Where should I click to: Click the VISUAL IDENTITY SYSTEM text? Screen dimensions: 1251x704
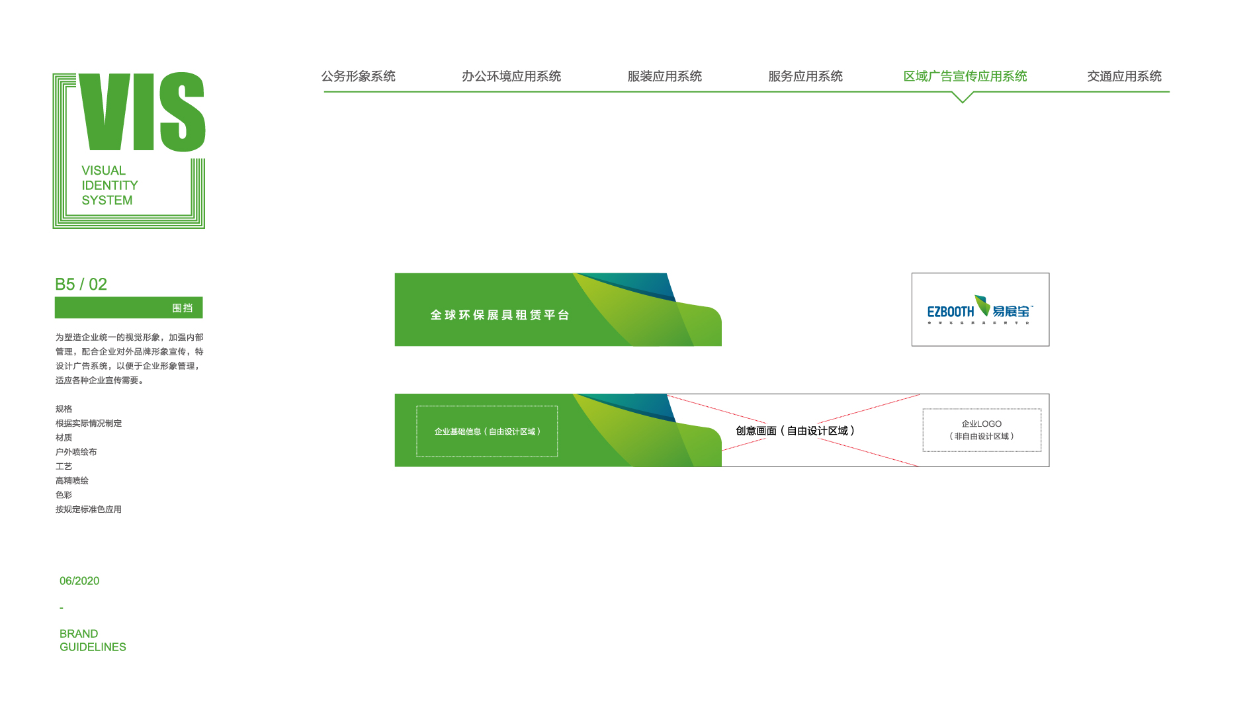(x=109, y=185)
